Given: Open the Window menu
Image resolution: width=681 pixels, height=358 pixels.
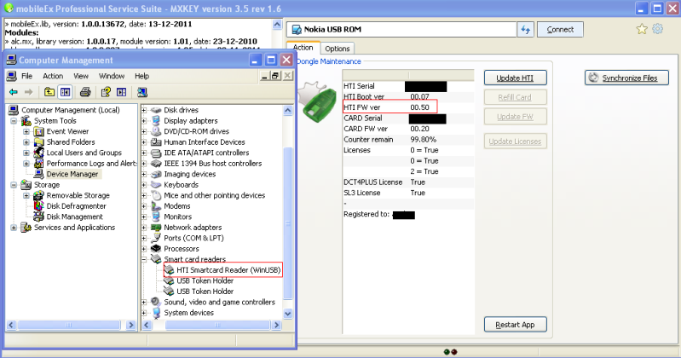Looking at the screenshot, I should point(112,76).
